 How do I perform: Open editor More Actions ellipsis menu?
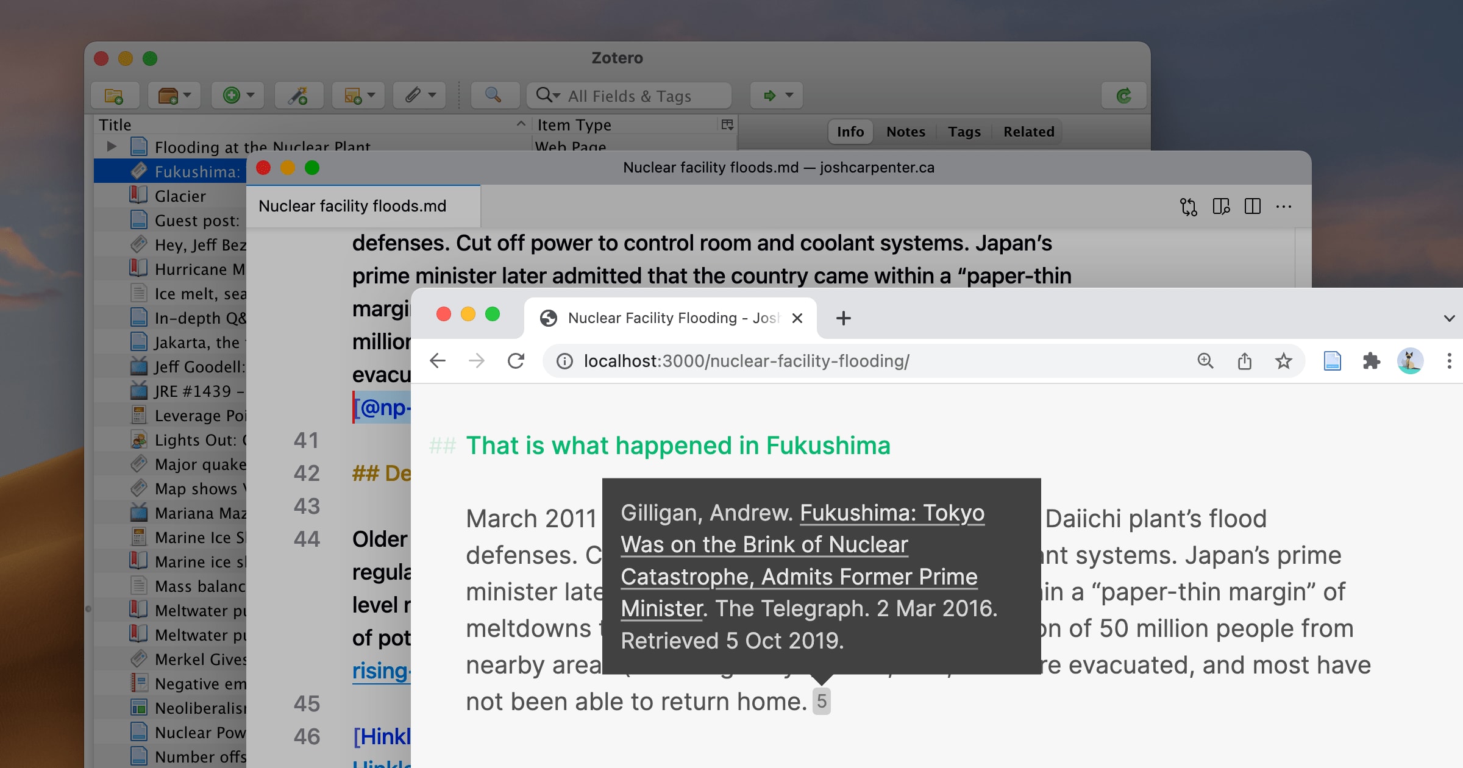coord(1284,207)
